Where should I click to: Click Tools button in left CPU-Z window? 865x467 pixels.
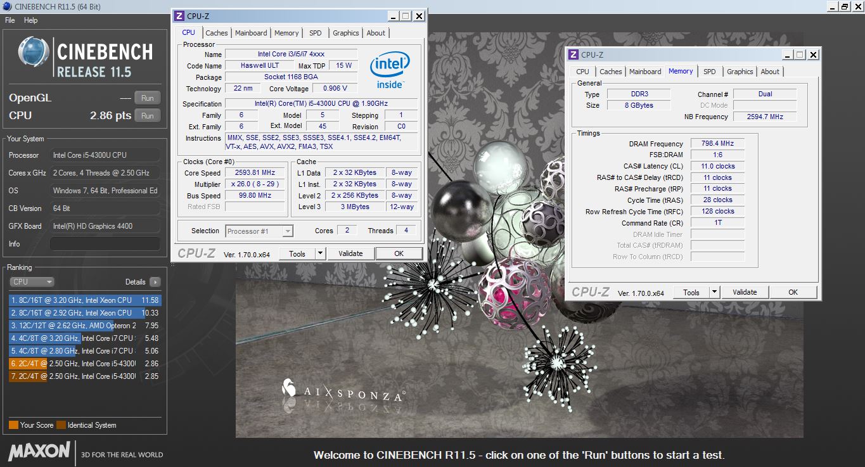297,253
